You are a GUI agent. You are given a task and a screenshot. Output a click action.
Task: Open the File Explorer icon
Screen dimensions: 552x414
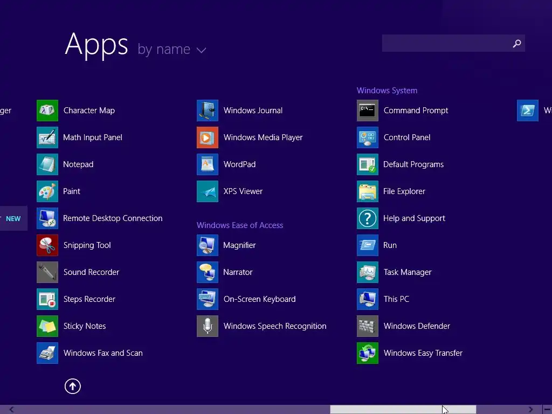click(x=368, y=191)
